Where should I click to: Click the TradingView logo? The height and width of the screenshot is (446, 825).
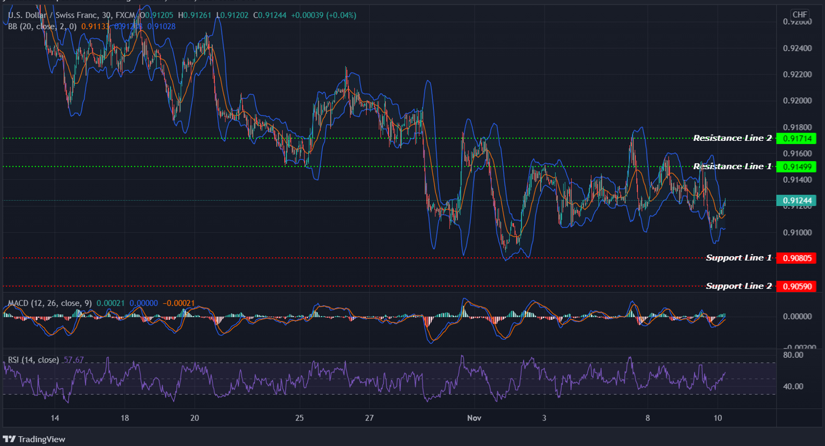pos(34,439)
